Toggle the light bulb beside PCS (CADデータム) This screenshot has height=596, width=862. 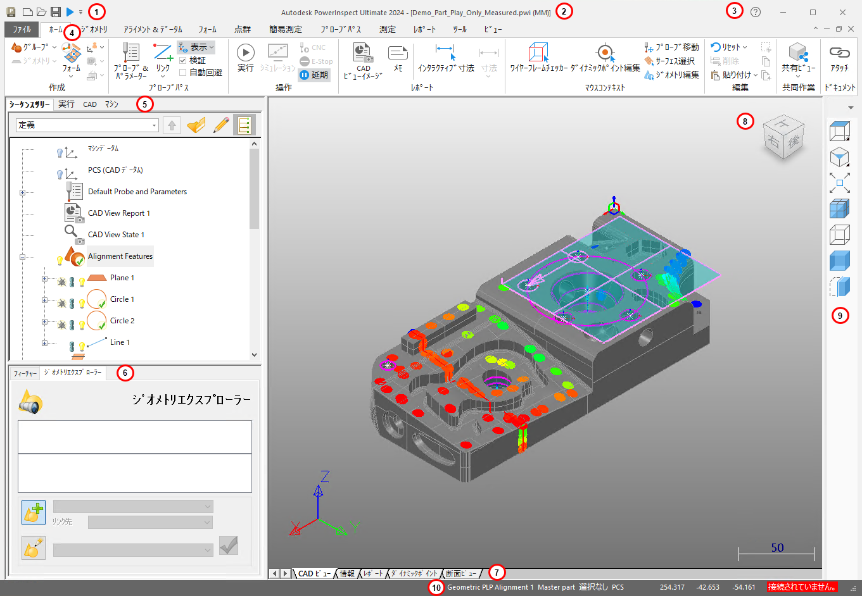(60, 173)
